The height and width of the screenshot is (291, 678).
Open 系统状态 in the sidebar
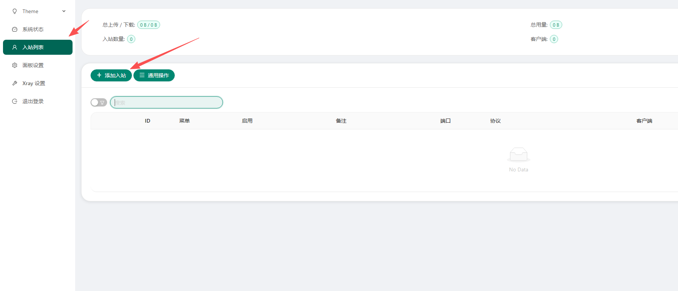click(x=33, y=29)
